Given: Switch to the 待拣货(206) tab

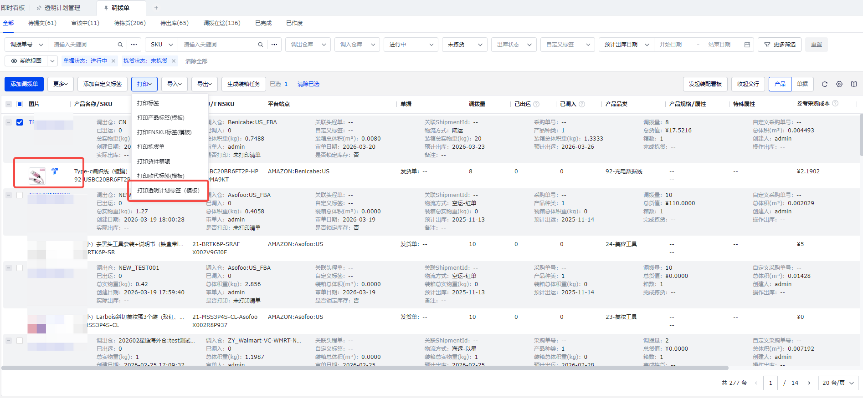Looking at the screenshot, I should (x=130, y=23).
